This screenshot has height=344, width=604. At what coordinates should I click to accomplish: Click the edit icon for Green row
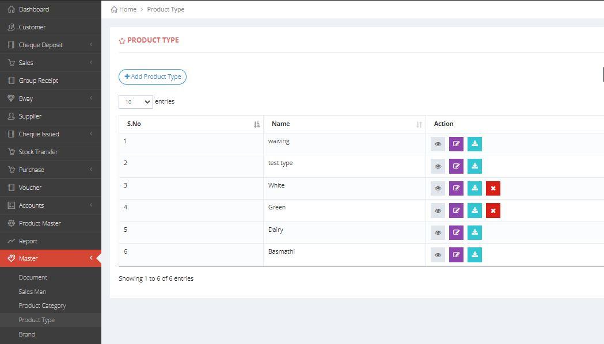pos(456,211)
